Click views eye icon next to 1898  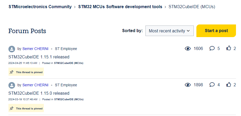click(188, 85)
